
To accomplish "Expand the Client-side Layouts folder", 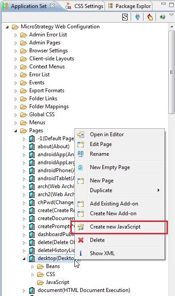I will click(16, 59).
